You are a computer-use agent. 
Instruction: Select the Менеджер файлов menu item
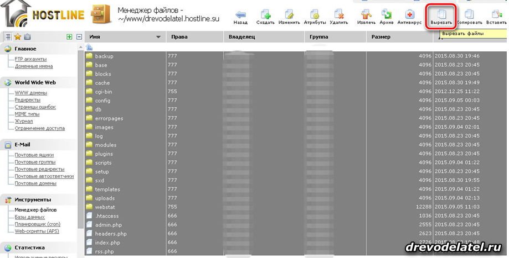pos(35,210)
